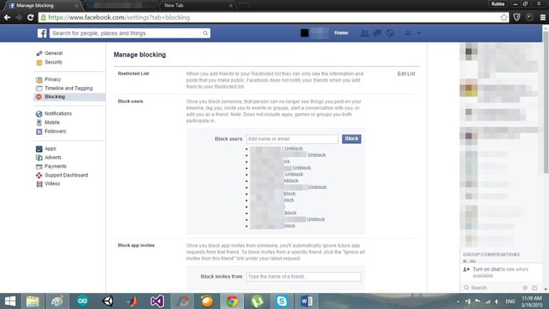The height and width of the screenshot is (309, 549).
Task: Click the Rubba profile button in Chrome
Action: [x=497, y=4]
